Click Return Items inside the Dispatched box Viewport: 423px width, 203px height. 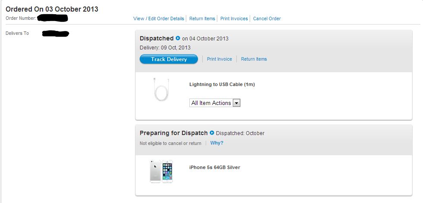[x=254, y=59]
